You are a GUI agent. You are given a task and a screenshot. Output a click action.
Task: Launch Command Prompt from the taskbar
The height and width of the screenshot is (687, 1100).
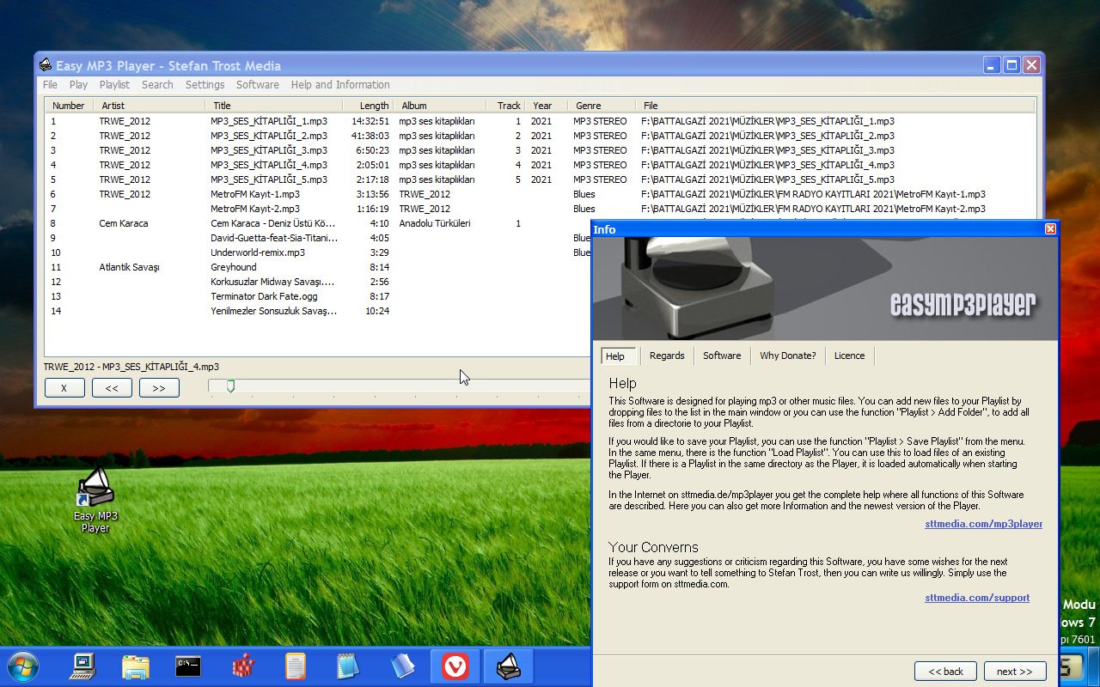[188, 666]
